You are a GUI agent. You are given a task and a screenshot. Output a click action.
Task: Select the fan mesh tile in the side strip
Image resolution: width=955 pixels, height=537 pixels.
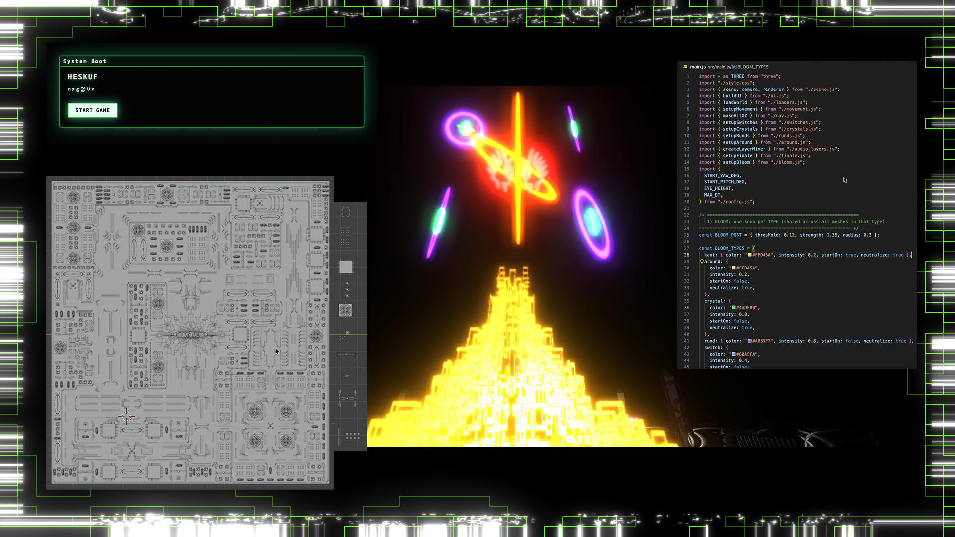345,310
